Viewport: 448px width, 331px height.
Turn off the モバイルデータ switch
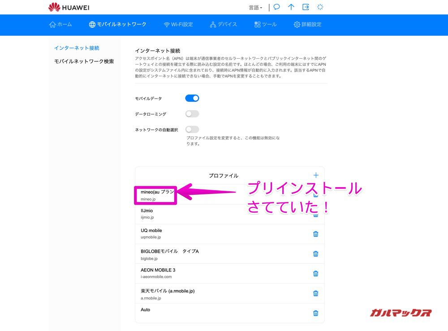tap(192, 98)
